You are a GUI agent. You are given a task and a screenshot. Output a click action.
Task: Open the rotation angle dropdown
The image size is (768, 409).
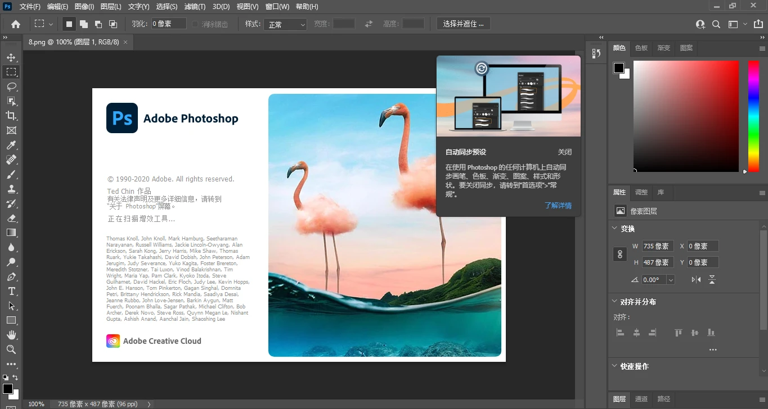pyautogui.click(x=671, y=279)
